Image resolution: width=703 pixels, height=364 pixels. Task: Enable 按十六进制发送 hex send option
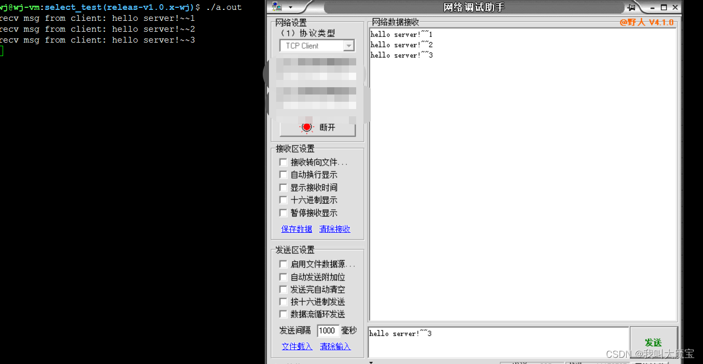(283, 302)
